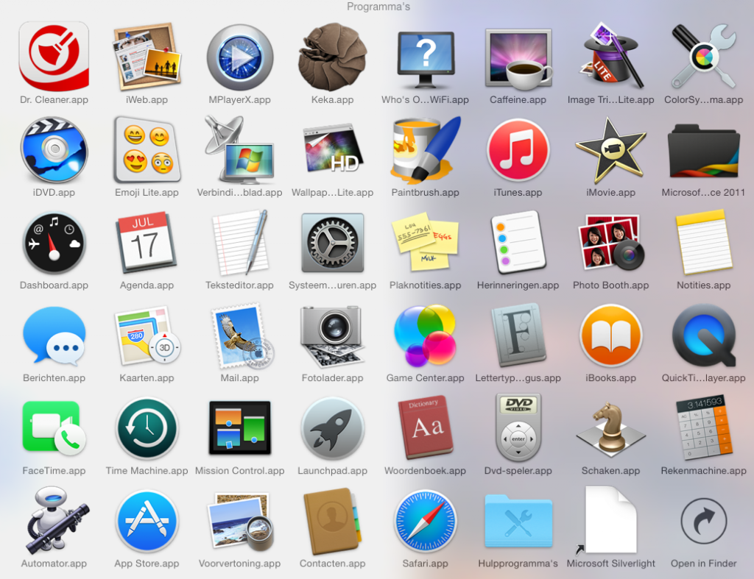Open Dr. Cleaner.app icon
Image resolution: width=754 pixels, height=579 pixels.
pyautogui.click(x=54, y=57)
